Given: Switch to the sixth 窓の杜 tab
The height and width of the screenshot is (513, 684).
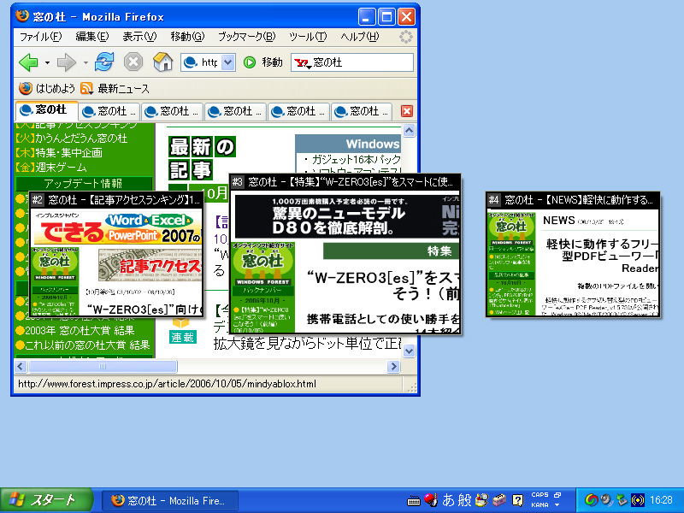Looking at the screenshot, I should pyautogui.click(x=362, y=112).
